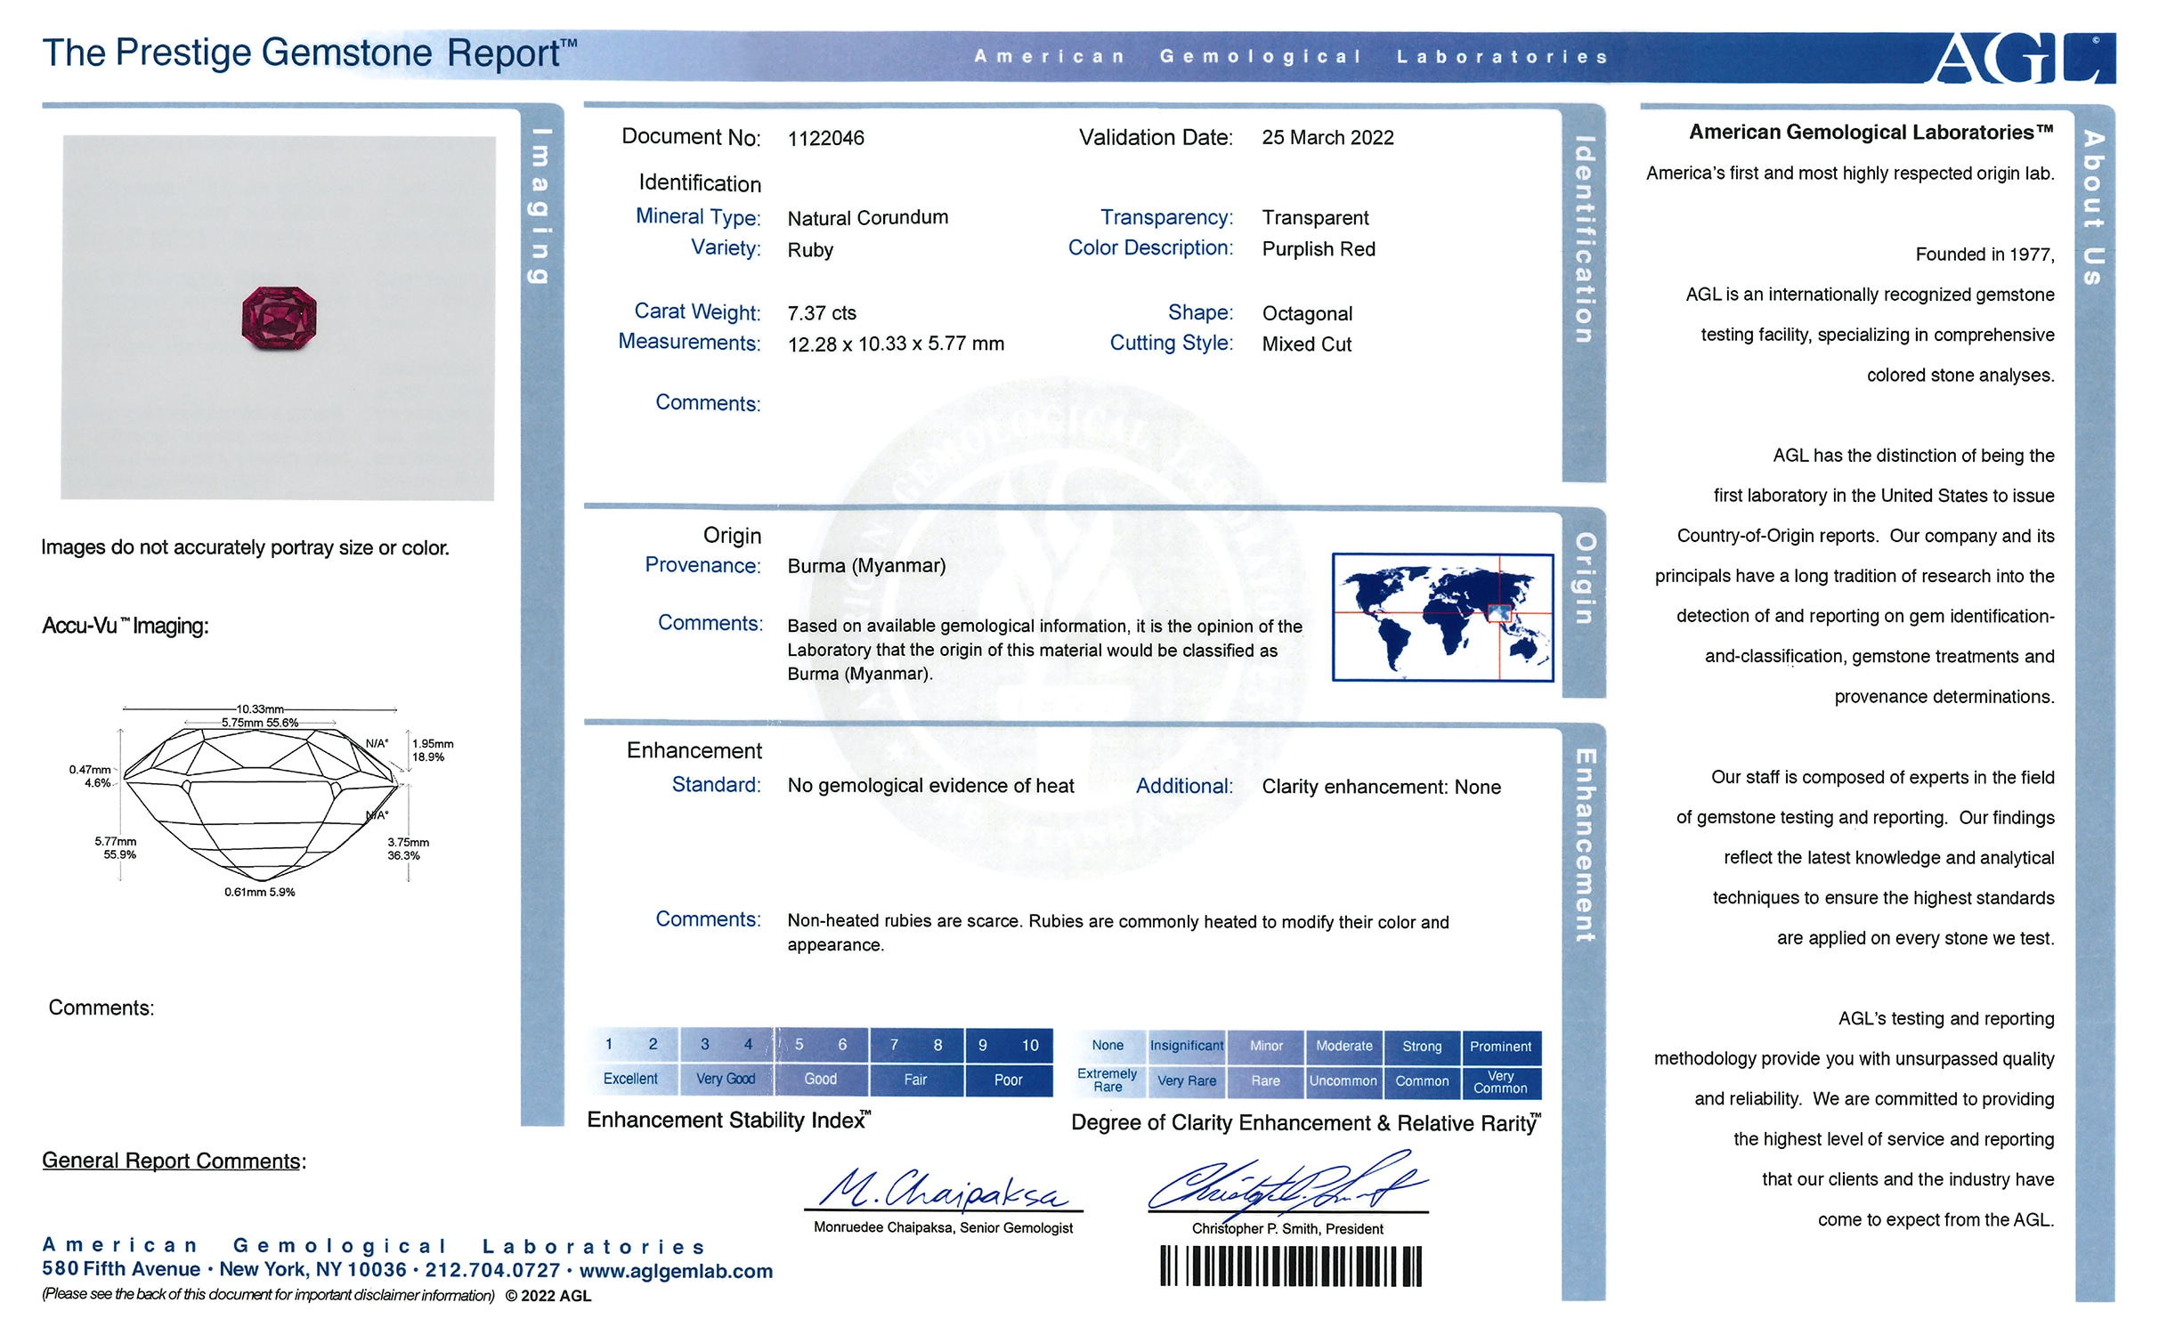2167x1335 pixels.
Task: Click the Enhancement Stability Index label
Action: pyautogui.click(x=728, y=1121)
